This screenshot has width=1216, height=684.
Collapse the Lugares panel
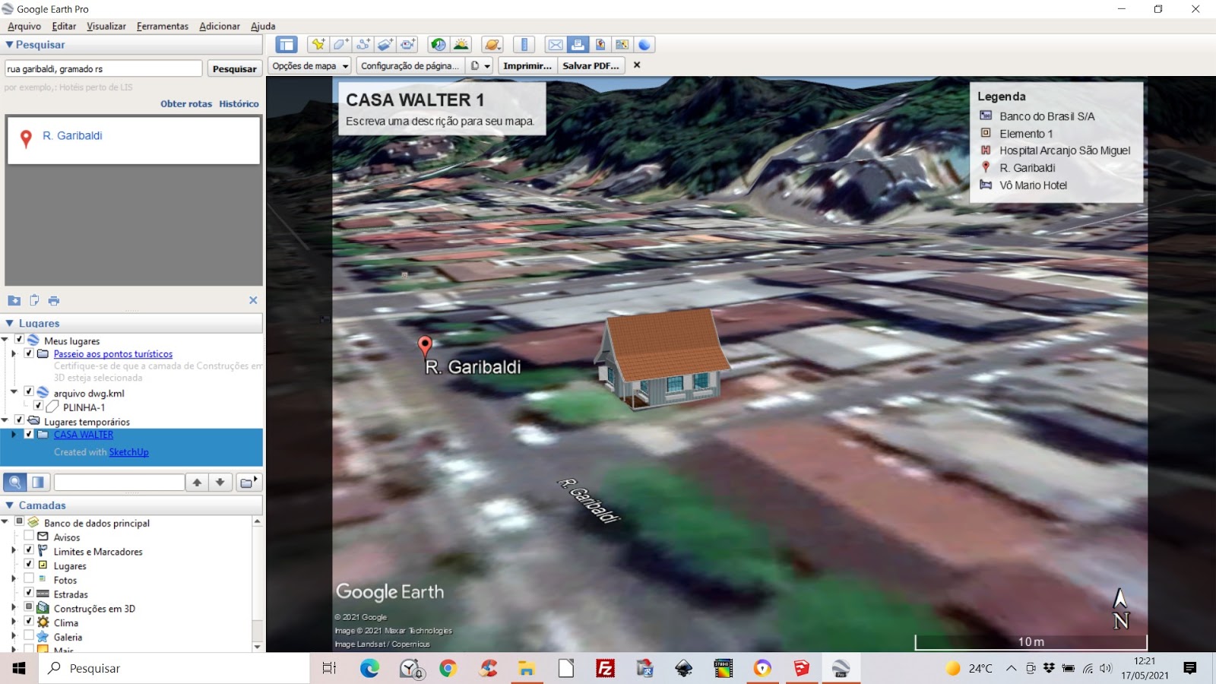pos(9,323)
